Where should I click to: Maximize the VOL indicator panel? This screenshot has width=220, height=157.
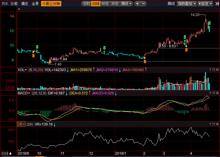(x=214, y=70)
